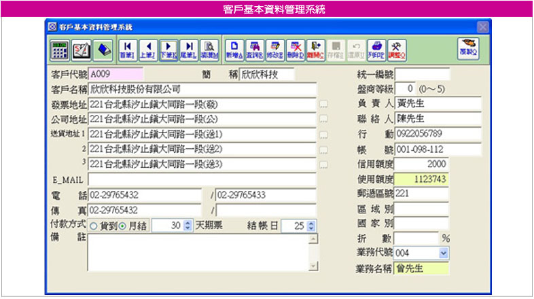Click the delete record (刪除) icon
The image size is (534, 299).
[295, 50]
